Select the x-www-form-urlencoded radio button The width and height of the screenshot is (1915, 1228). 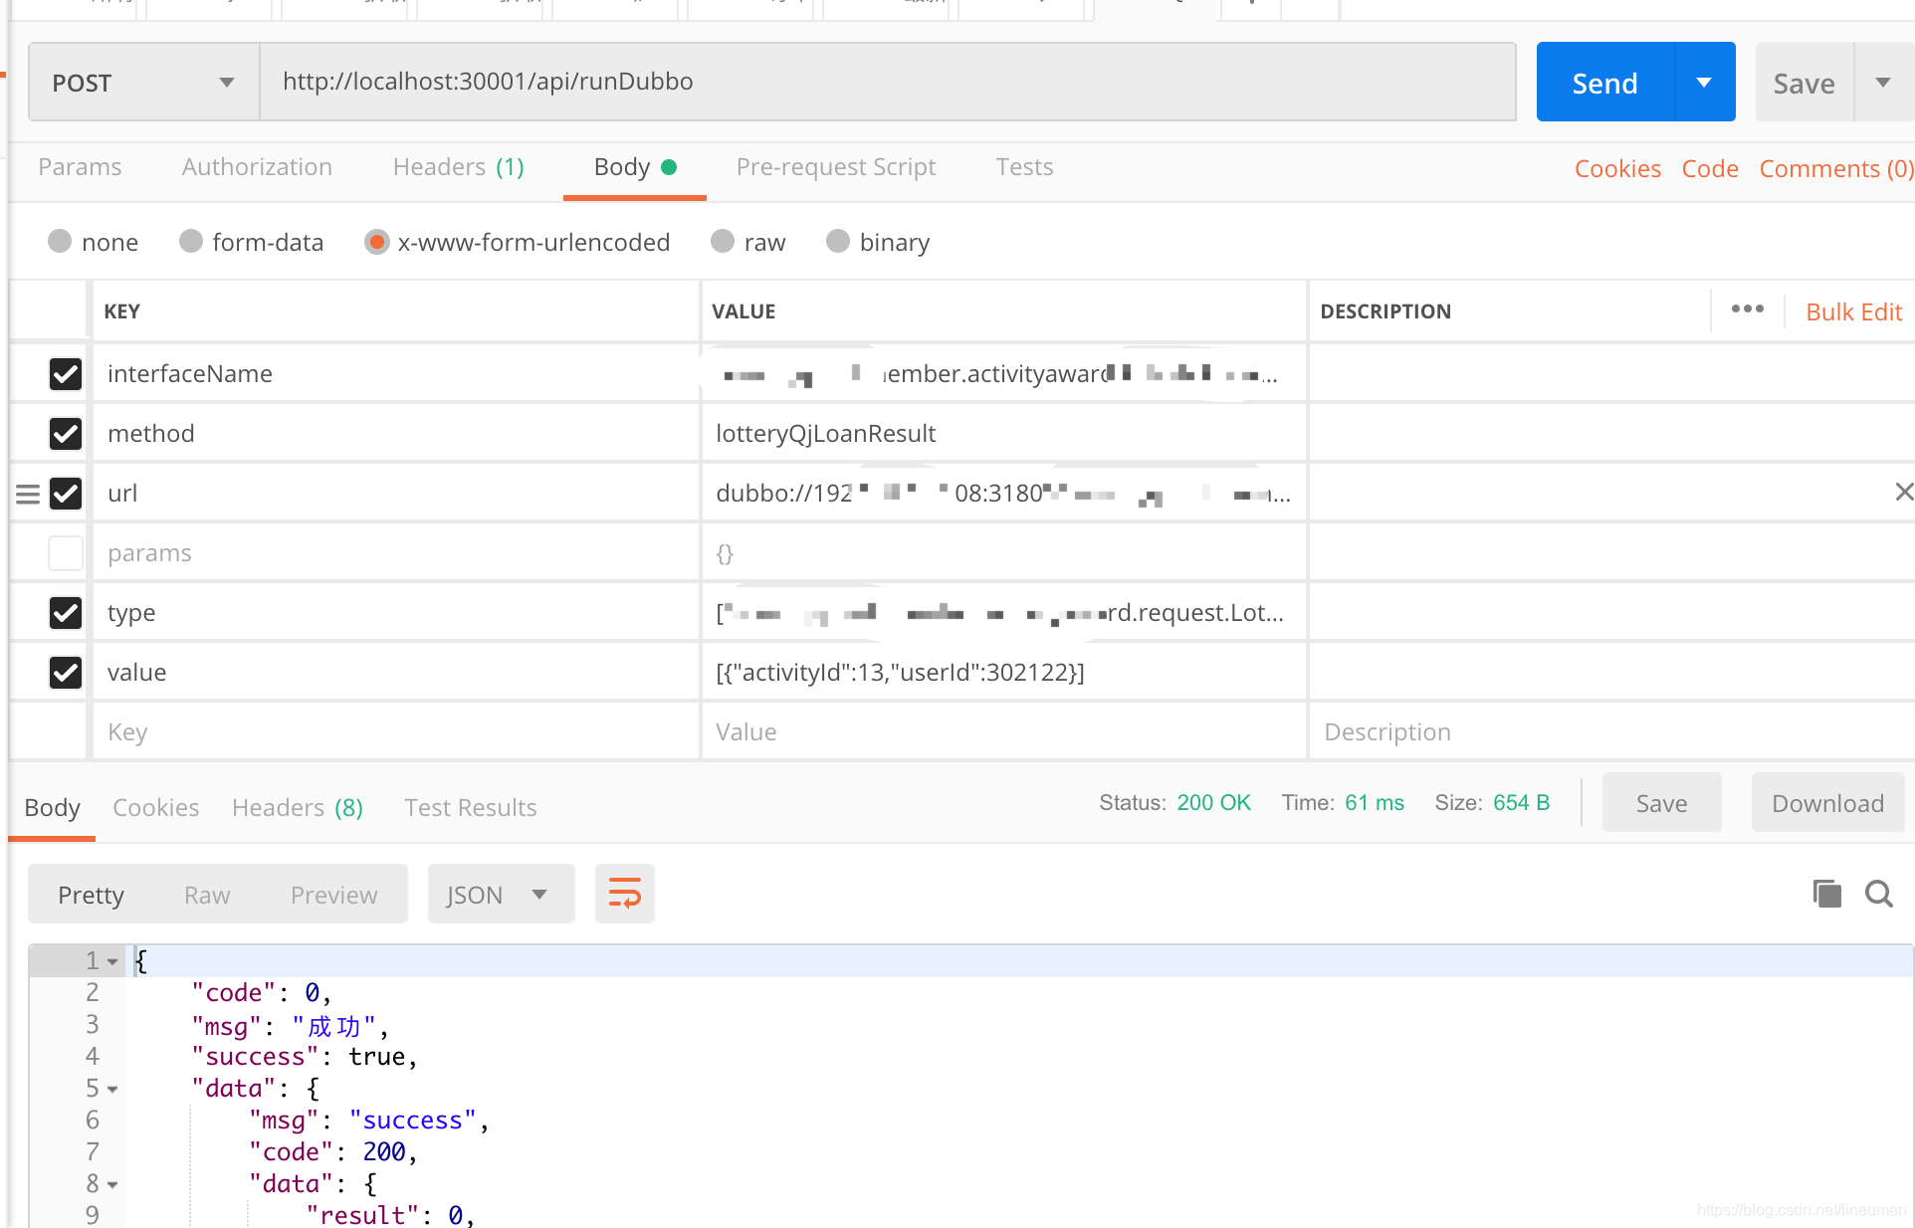(376, 242)
